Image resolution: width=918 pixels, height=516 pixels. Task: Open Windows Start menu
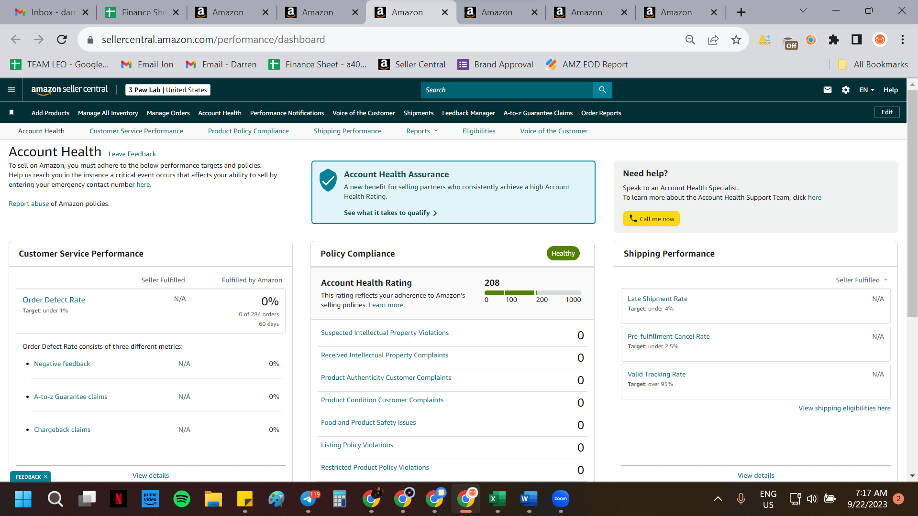(x=23, y=499)
